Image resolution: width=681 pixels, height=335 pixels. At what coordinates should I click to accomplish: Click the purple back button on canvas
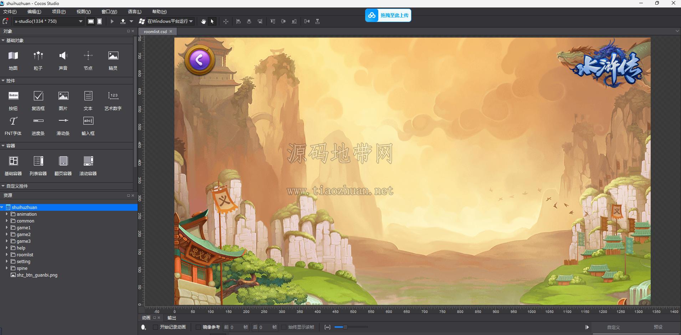[200, 60]
